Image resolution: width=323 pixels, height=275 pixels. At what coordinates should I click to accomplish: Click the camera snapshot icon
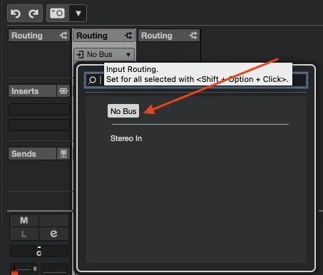point(57,13)
